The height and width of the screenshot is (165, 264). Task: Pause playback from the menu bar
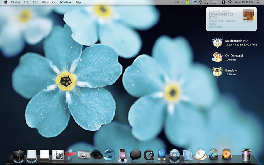click(178, 2)
